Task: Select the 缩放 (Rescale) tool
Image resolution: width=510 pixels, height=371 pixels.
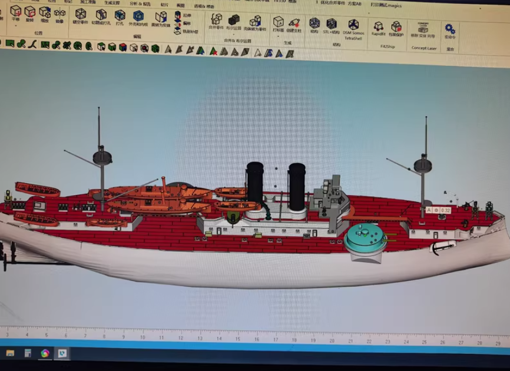Action: click(45, 14)
